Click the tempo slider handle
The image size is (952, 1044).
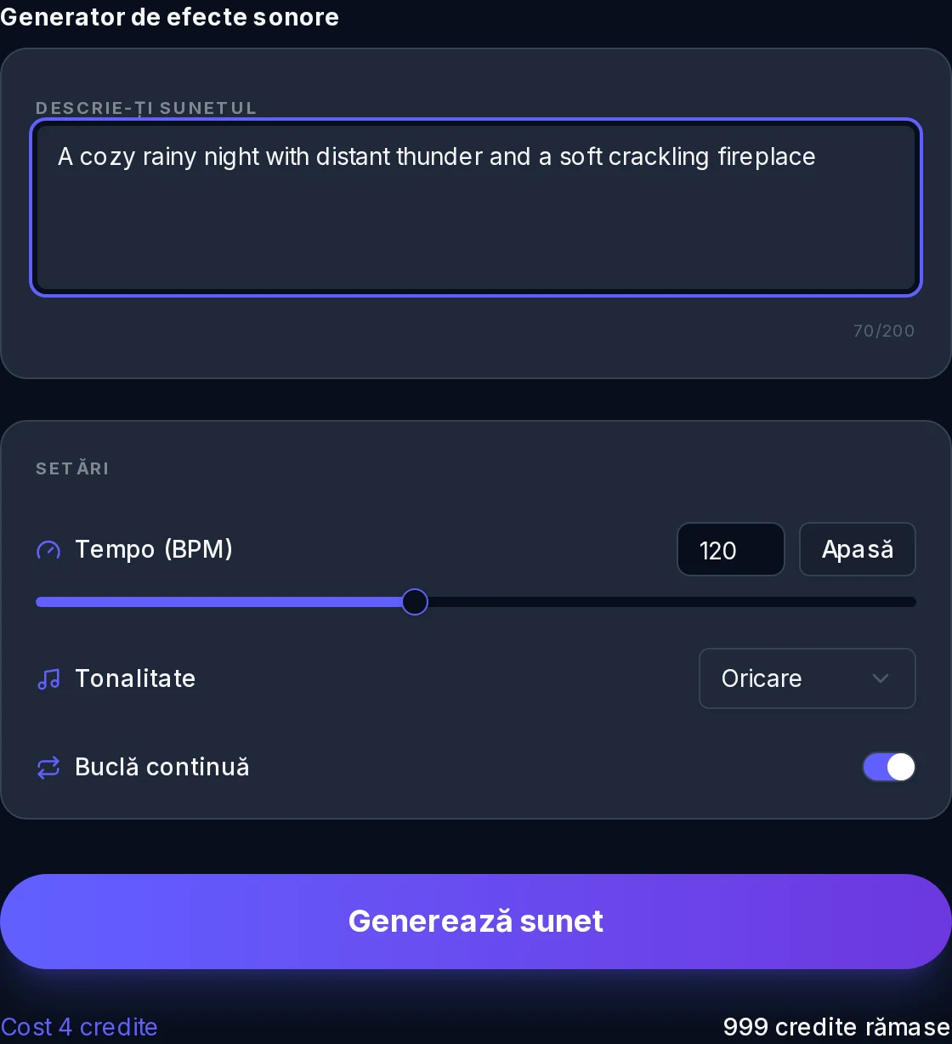414,602
